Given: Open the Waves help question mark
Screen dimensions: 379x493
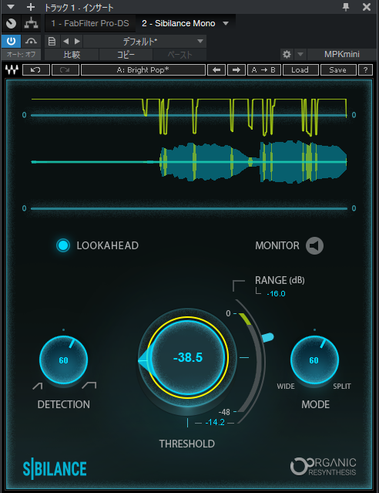Looking at the screenshot, I should click(365, 69).
